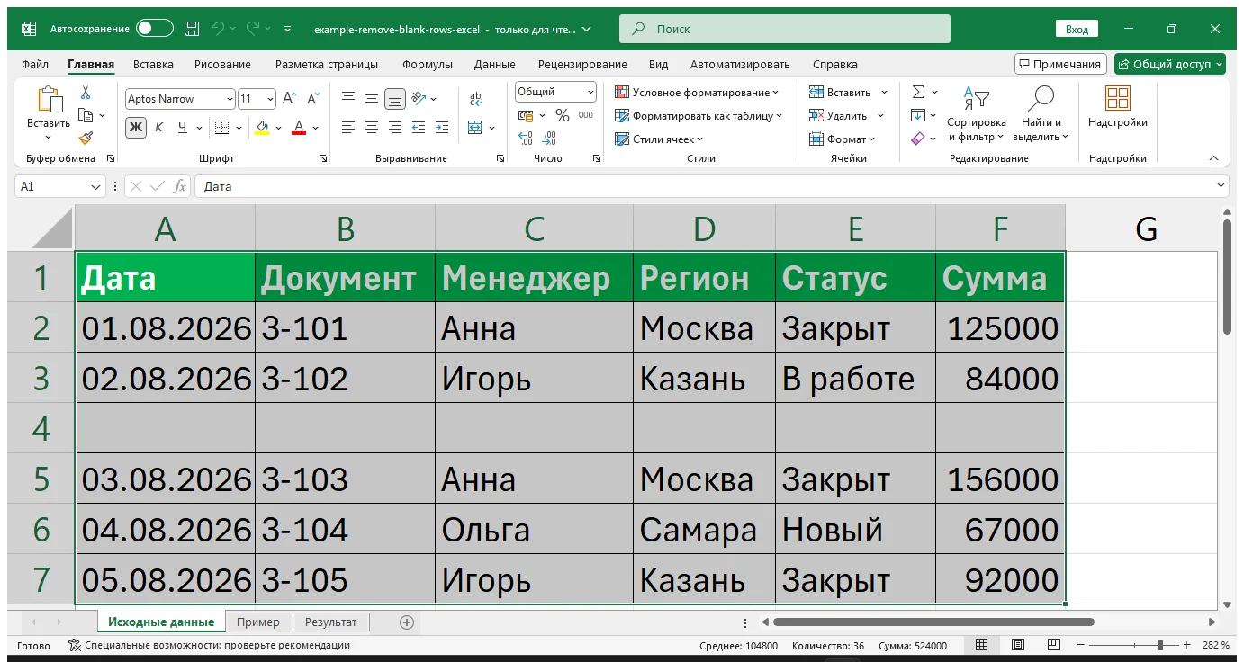The width and height of the screenshot is (1244, 662).
Task: Click the Вставить paste clipboard icon
Action: [x=49, y=100]
